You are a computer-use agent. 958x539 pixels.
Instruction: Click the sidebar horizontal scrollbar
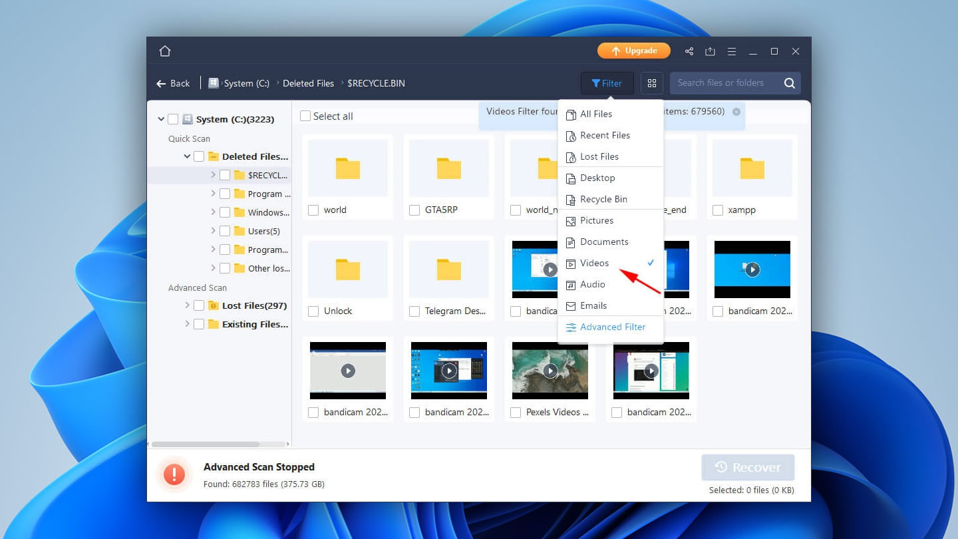tap(206, 444)
